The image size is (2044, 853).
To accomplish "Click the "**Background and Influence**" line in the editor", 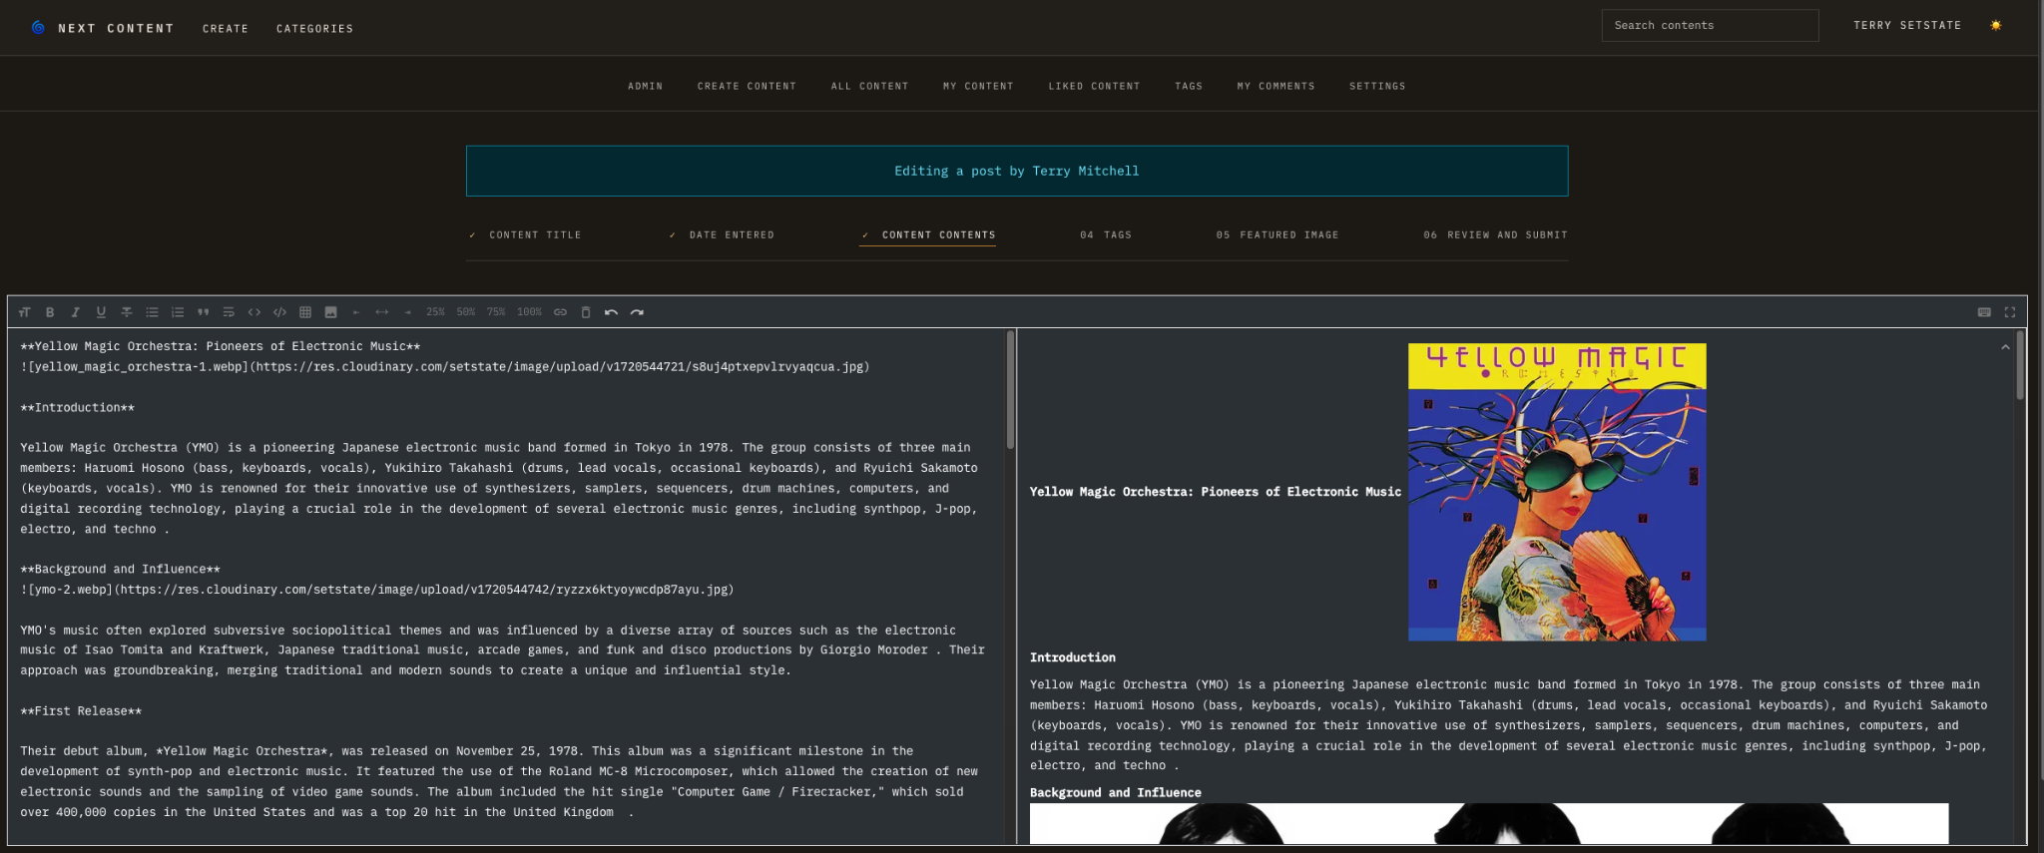I will pos(120,570).
